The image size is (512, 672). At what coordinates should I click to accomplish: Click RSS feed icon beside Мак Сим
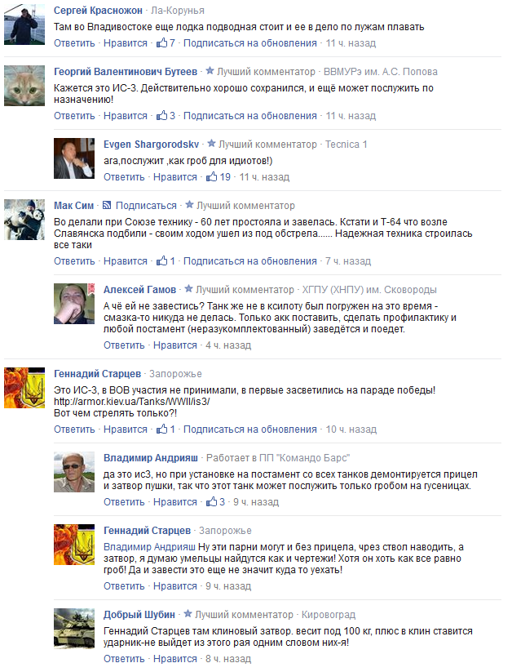[x=107, y=205]
